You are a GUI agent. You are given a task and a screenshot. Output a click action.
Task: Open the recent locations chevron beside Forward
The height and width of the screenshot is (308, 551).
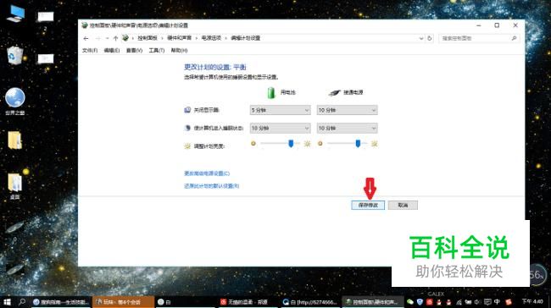(x=107, y=38)
